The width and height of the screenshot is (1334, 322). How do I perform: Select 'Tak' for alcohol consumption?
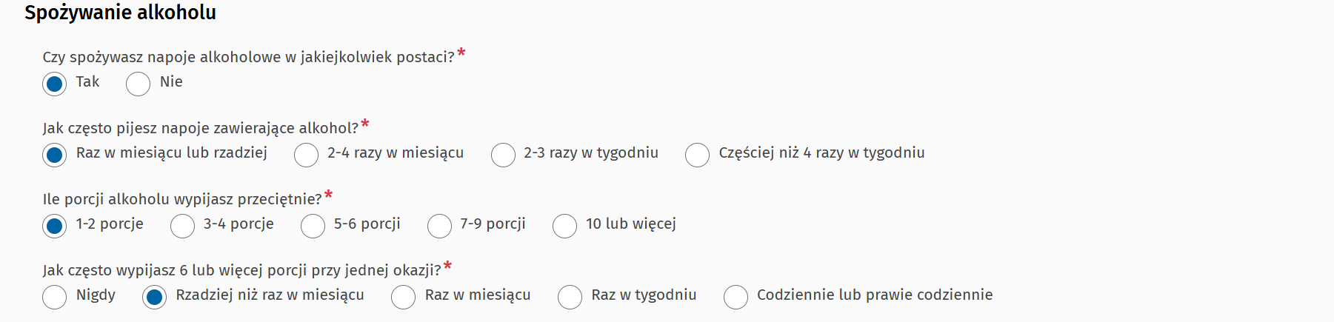[x=55, y=84]
